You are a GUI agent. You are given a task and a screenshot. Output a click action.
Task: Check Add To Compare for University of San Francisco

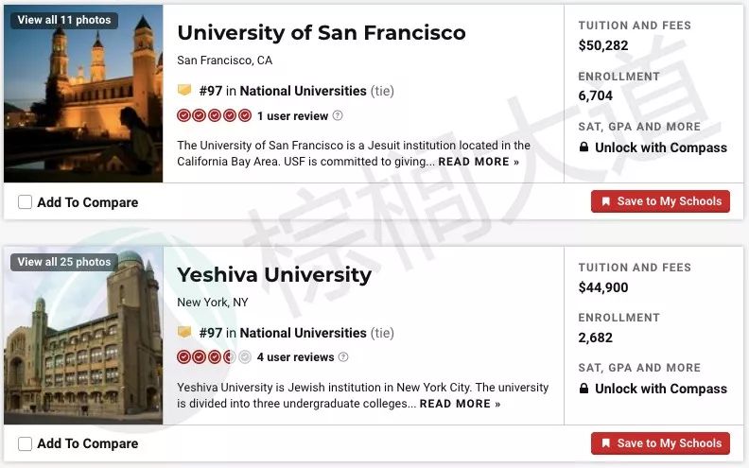click(x=25, y=202)
